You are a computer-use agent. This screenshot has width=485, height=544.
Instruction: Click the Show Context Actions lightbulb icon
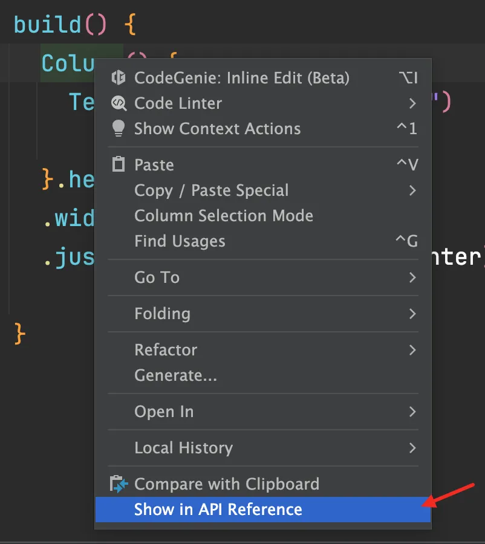click(119, 128)
